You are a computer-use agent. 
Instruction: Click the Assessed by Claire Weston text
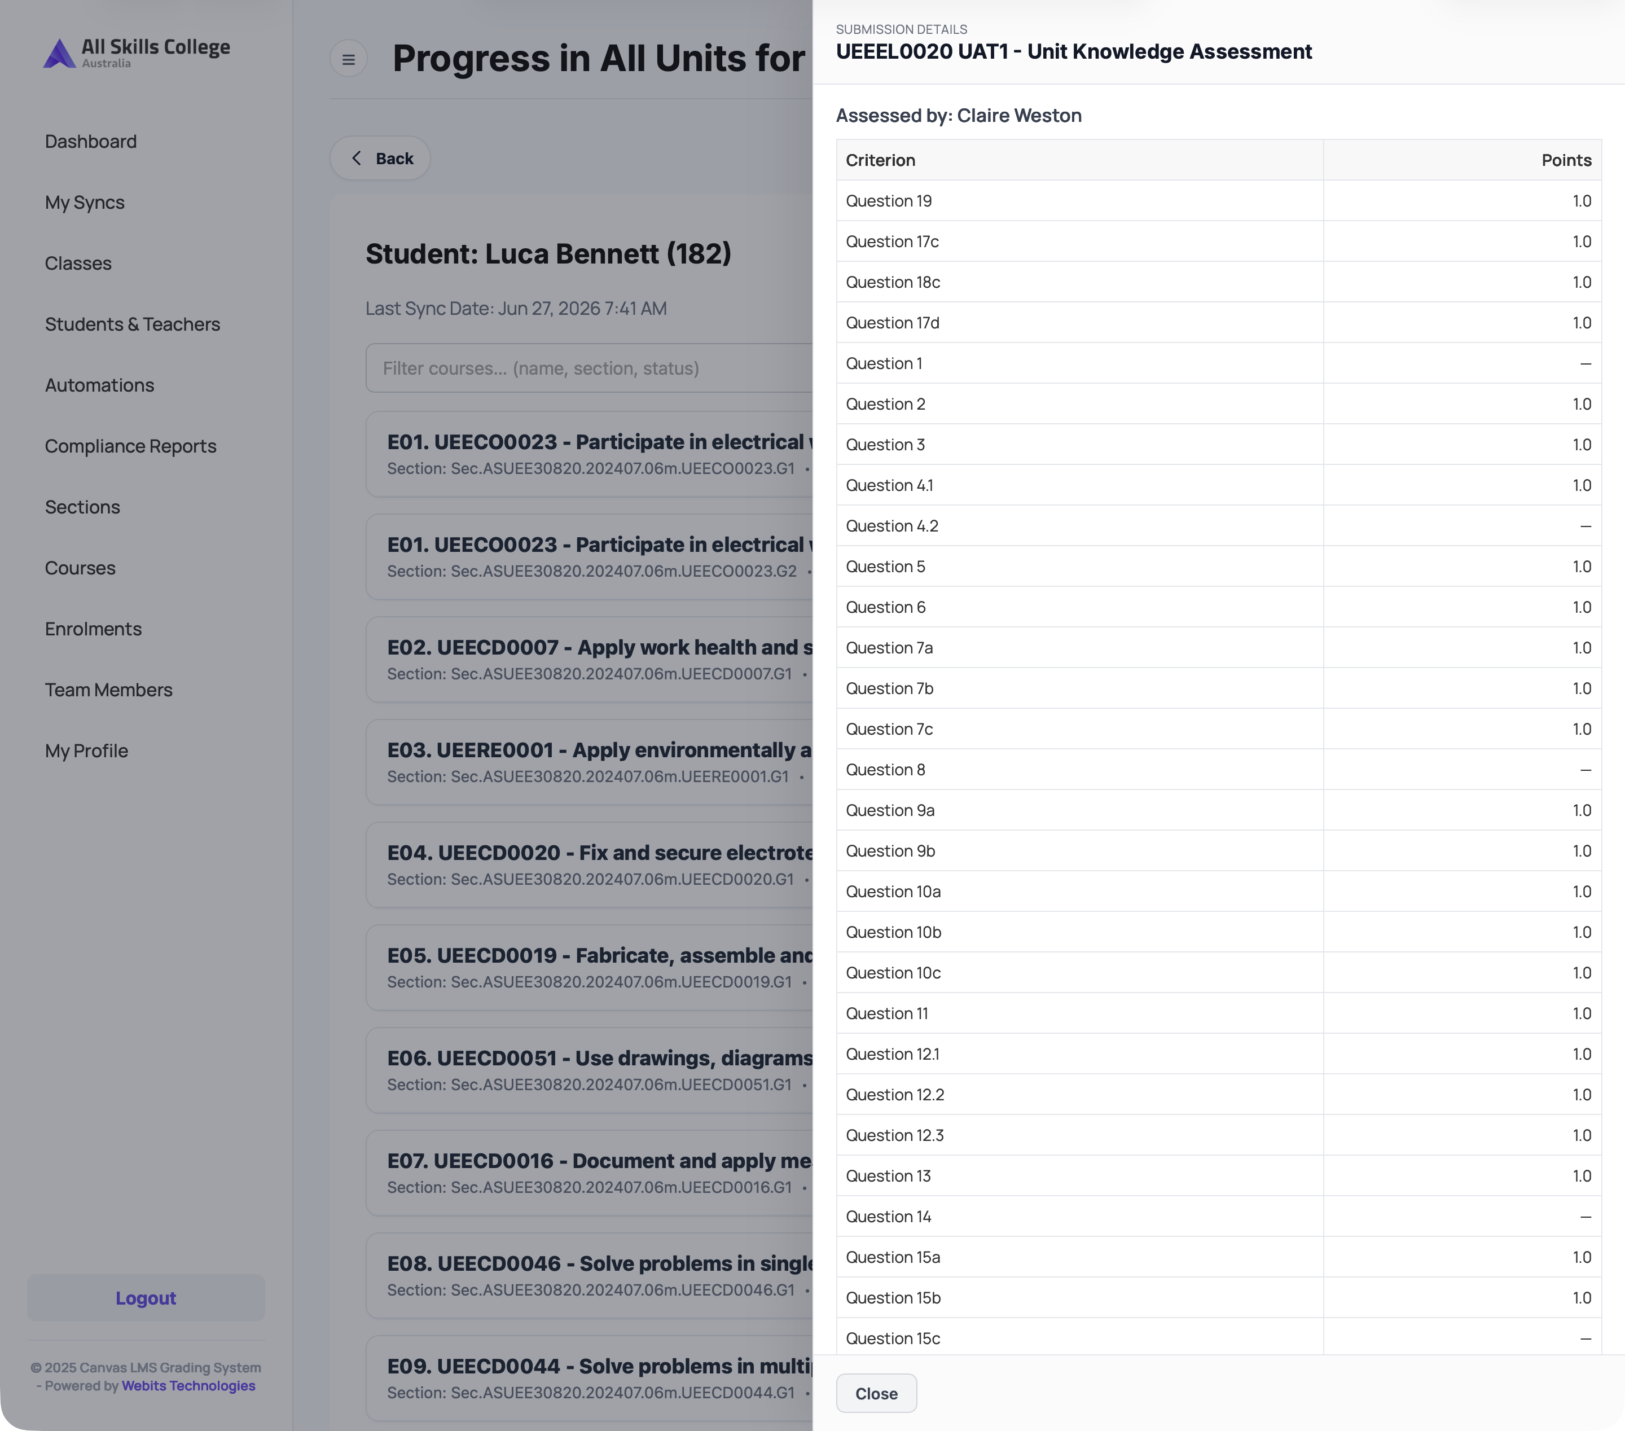pyautogui.click(x=959, y=115)
